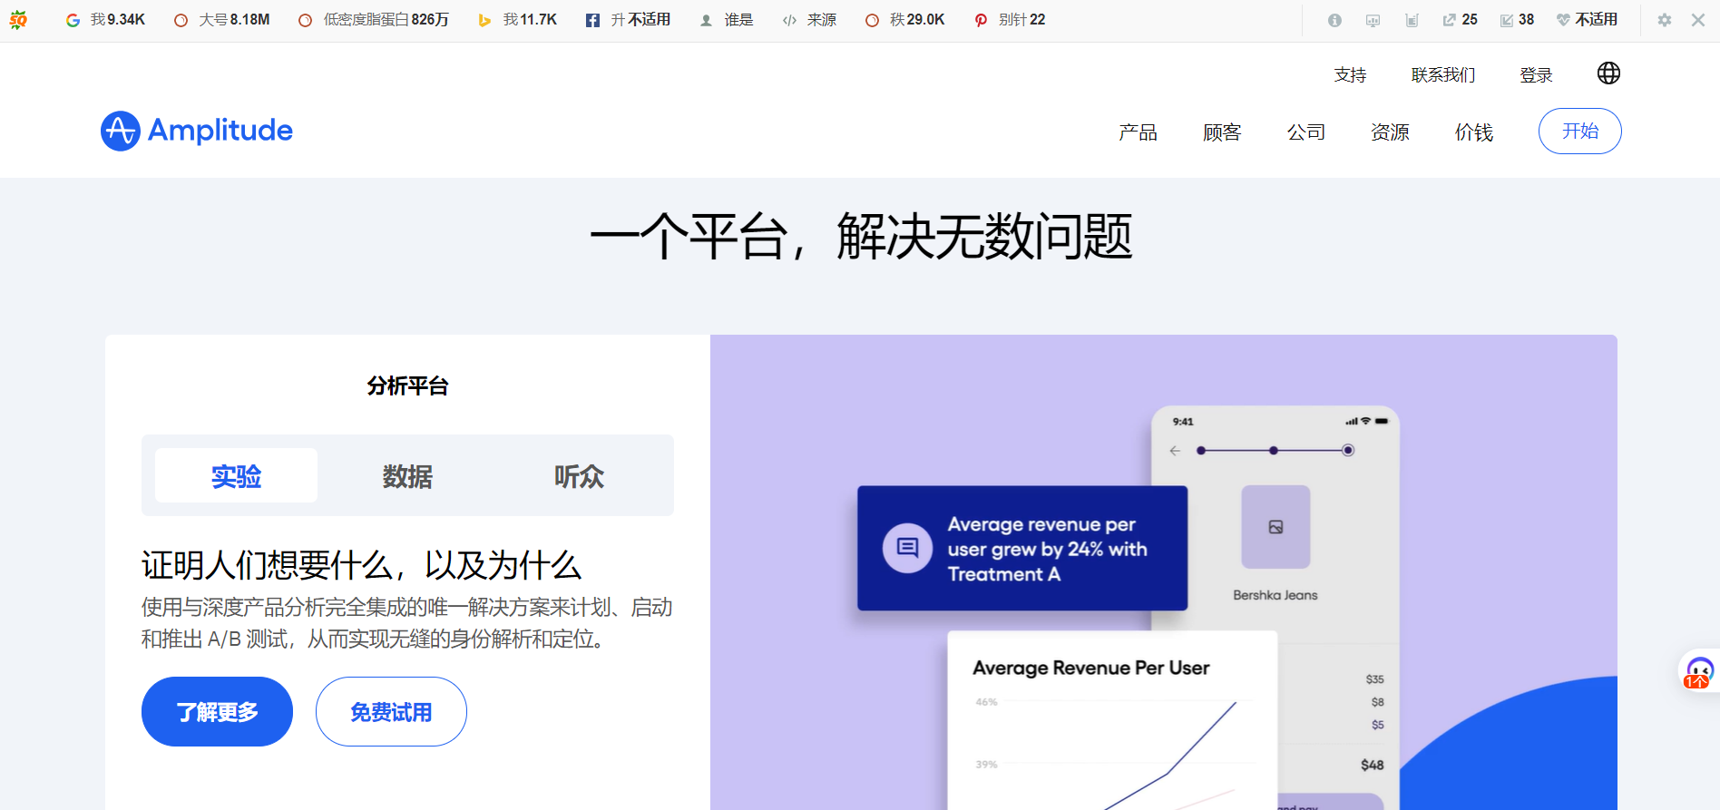Open the 产品 menu
Screen dimensions: 1720x810
pos(1138,132)
